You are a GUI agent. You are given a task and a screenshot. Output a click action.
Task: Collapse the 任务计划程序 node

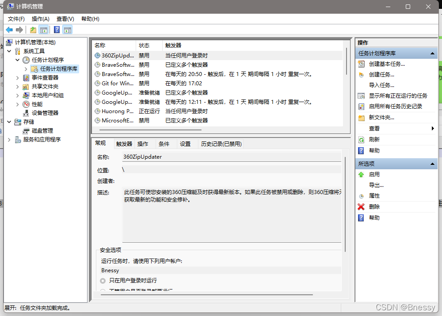tap(18, 60)
